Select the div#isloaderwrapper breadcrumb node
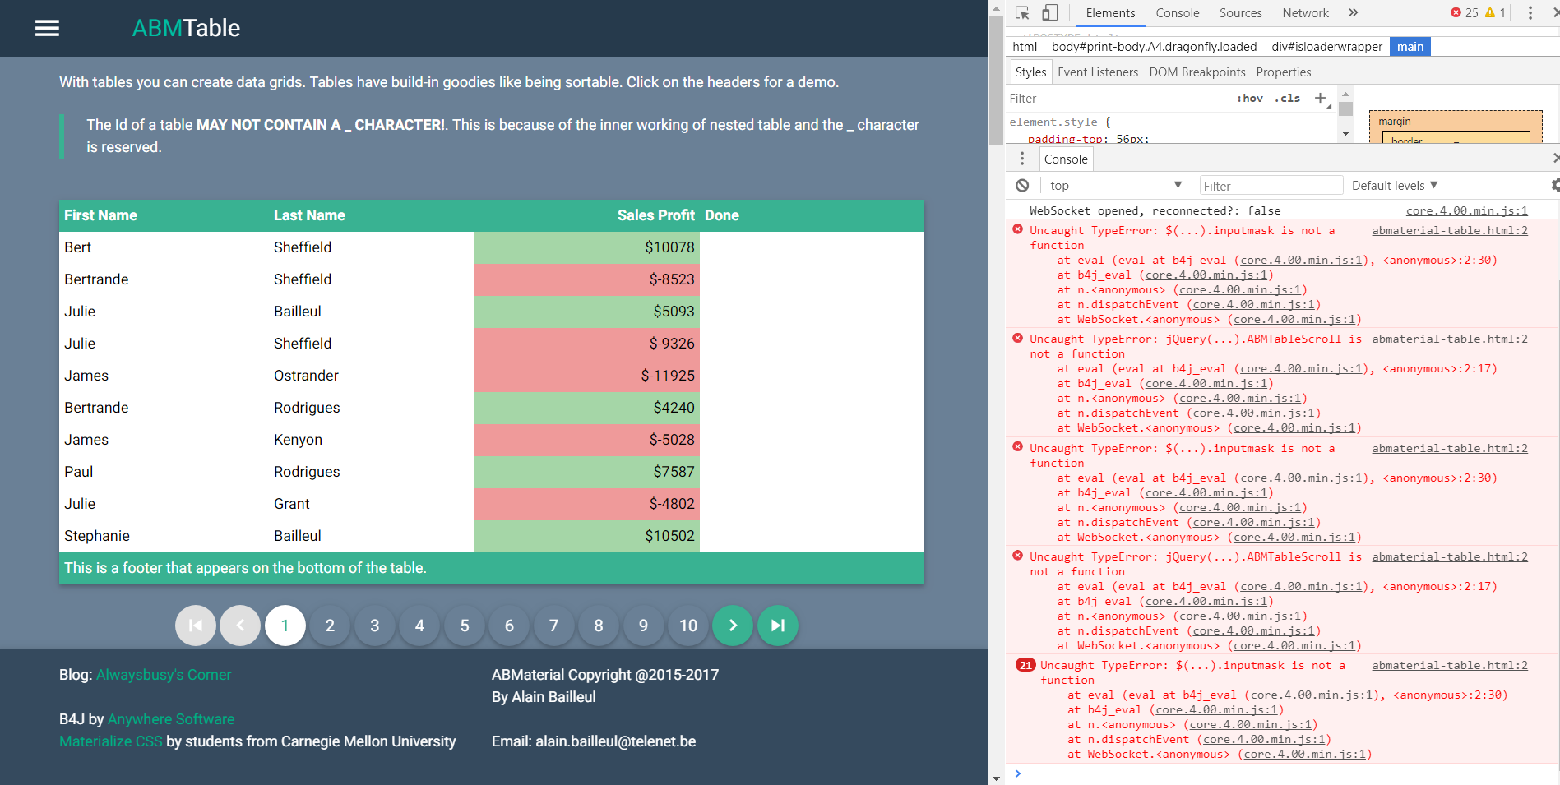Viewport: 1560px width, 785px height. pos(1326,47)
